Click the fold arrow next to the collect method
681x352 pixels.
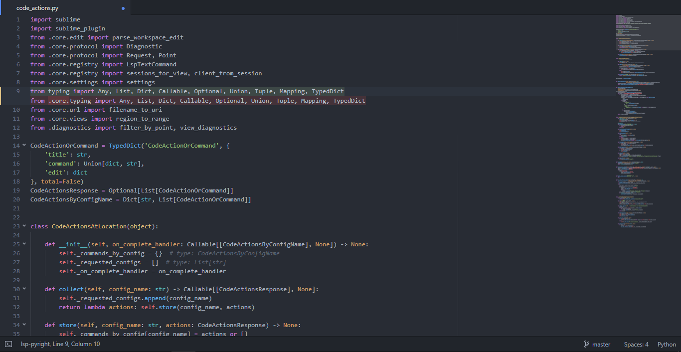coord(24,289)
